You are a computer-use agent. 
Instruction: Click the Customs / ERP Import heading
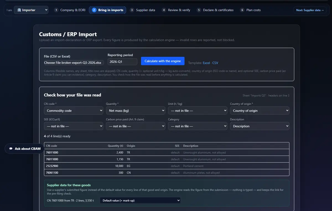click(x=68, y=34)
